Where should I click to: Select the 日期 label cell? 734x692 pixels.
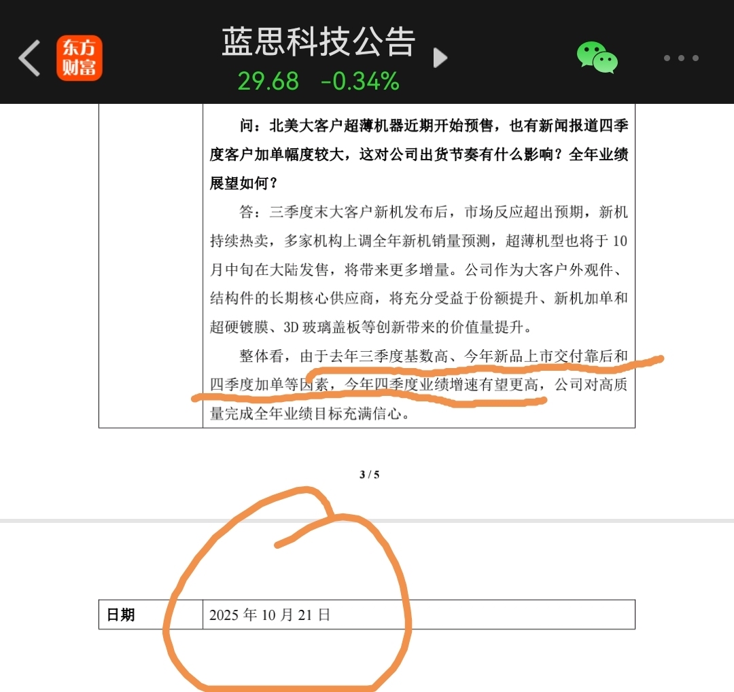(x=151, y=615)
